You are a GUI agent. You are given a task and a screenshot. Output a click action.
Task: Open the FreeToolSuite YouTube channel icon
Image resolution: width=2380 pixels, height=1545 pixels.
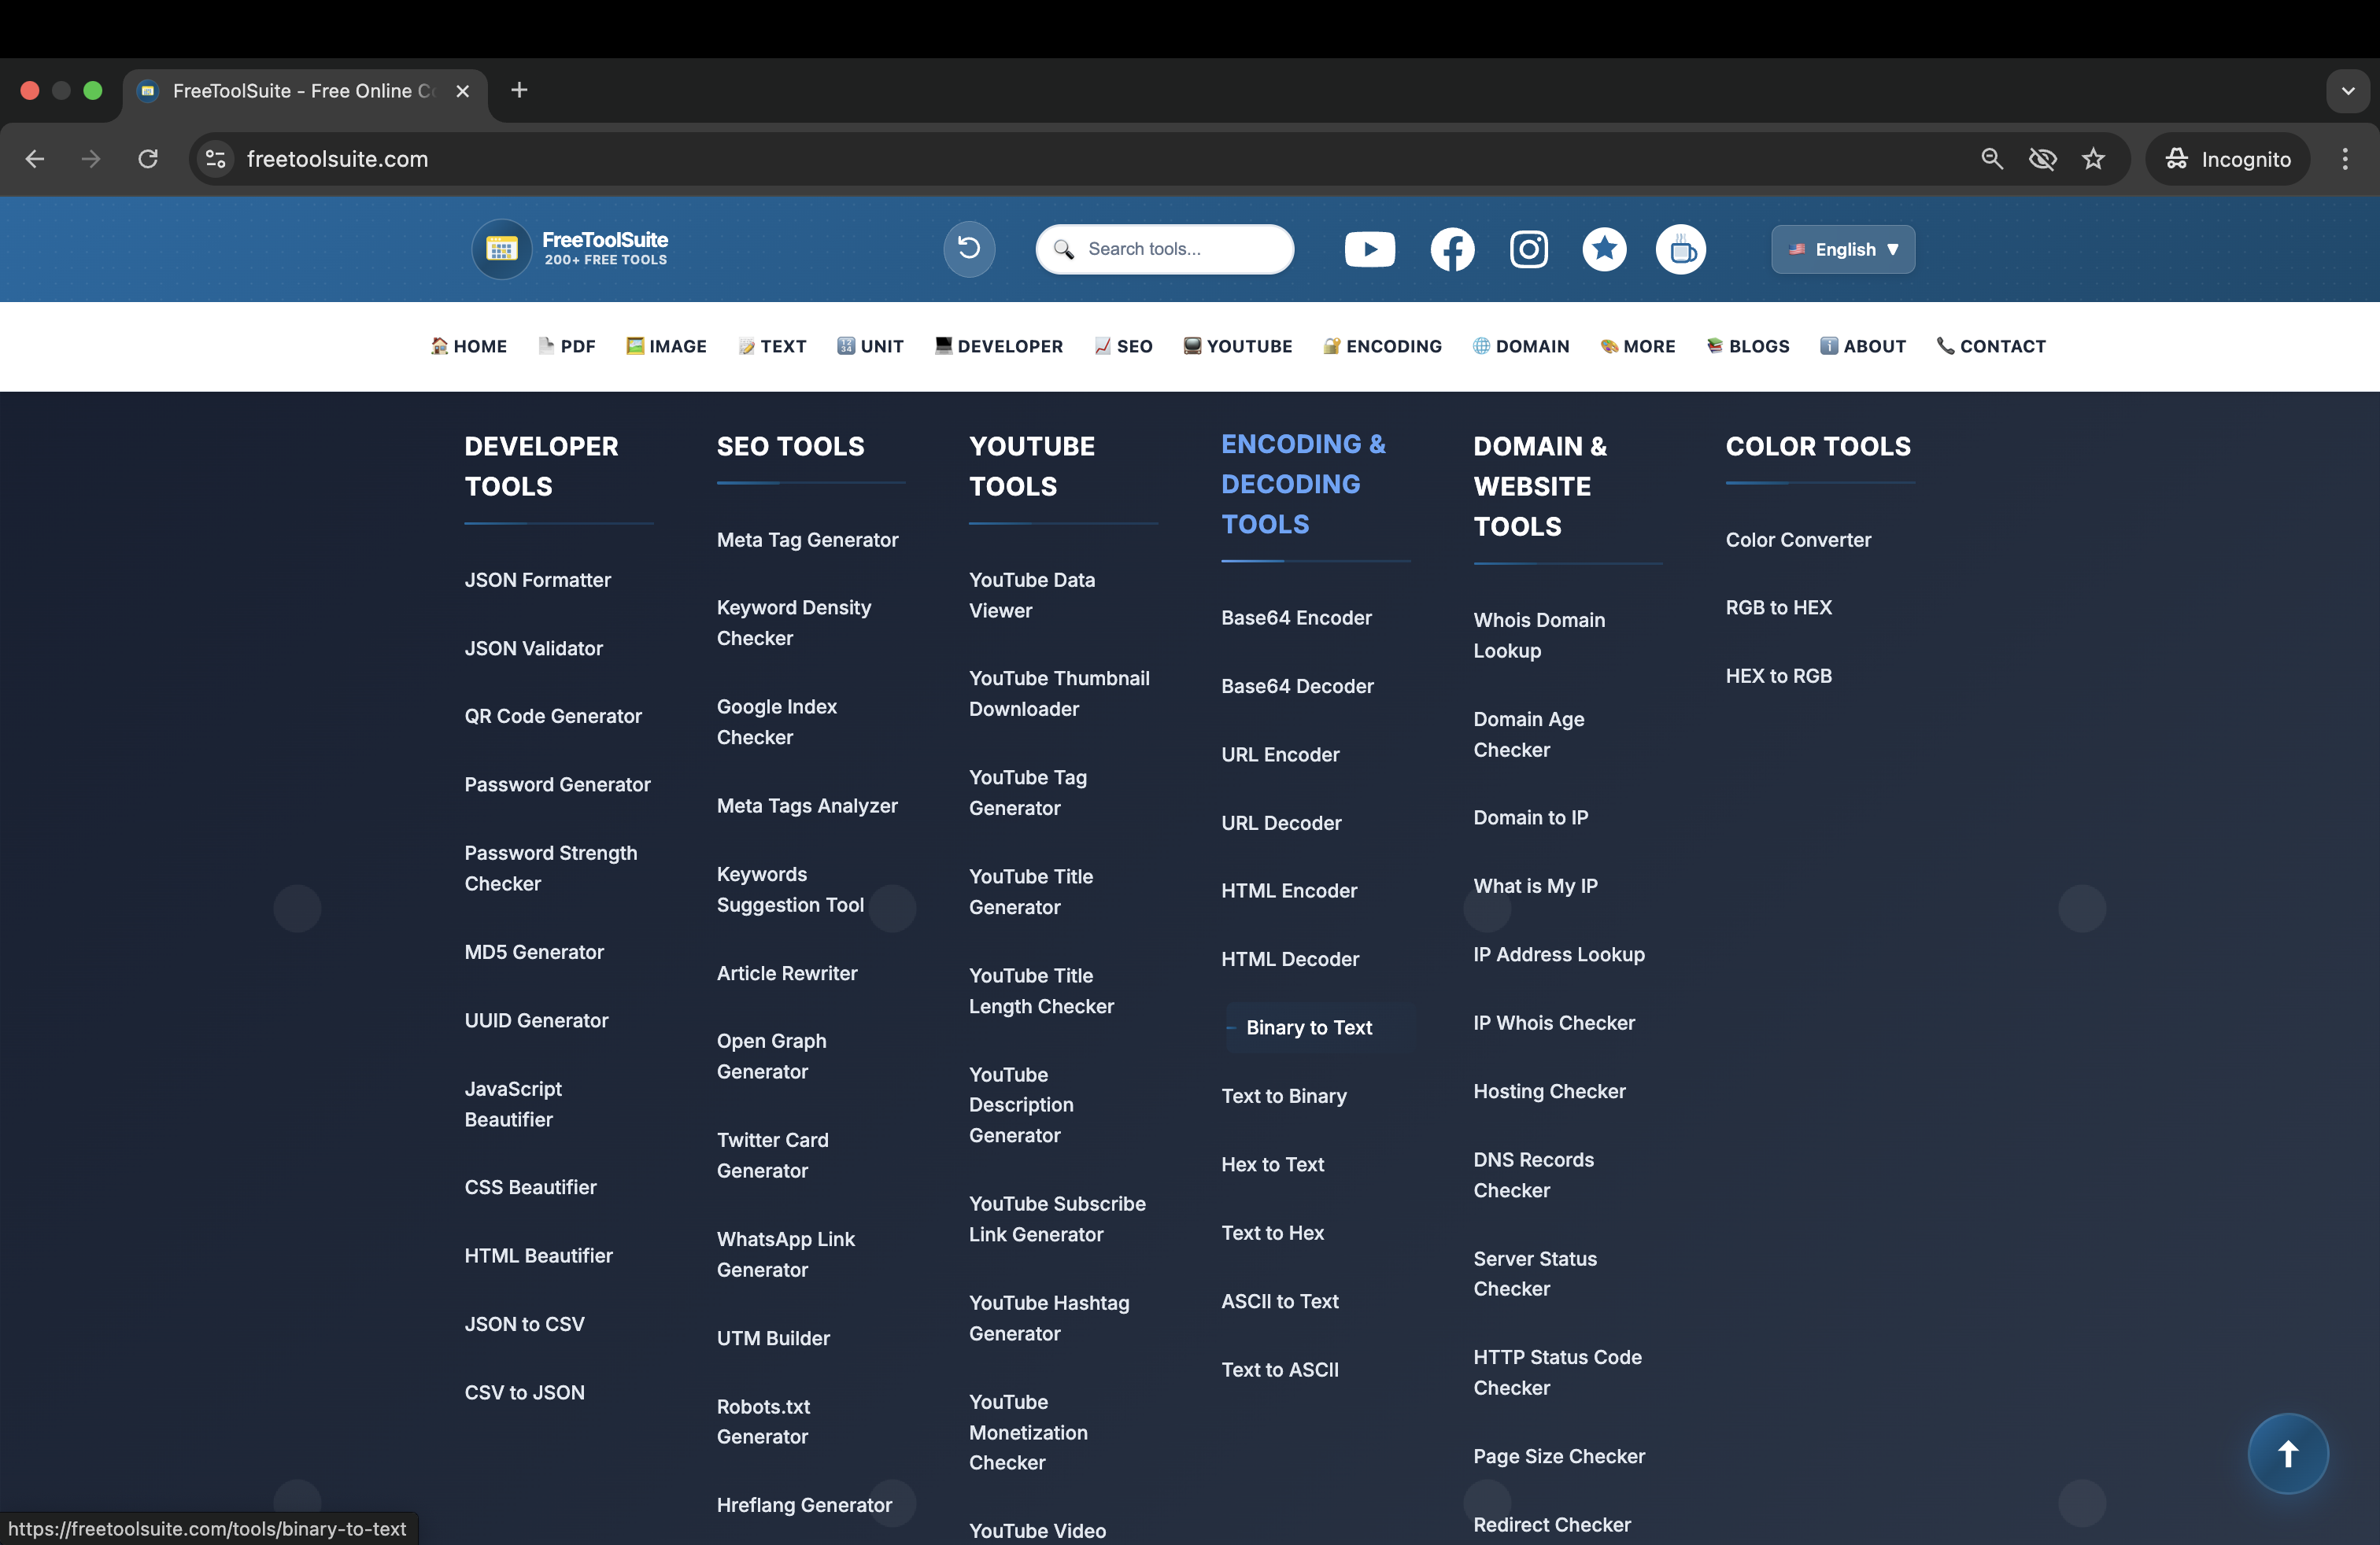[1369, 249]
